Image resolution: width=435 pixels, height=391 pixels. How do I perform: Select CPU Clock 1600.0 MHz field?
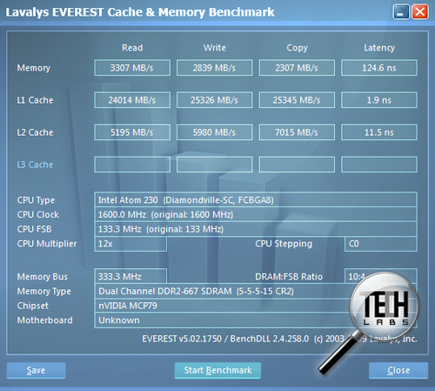[256, 214]
